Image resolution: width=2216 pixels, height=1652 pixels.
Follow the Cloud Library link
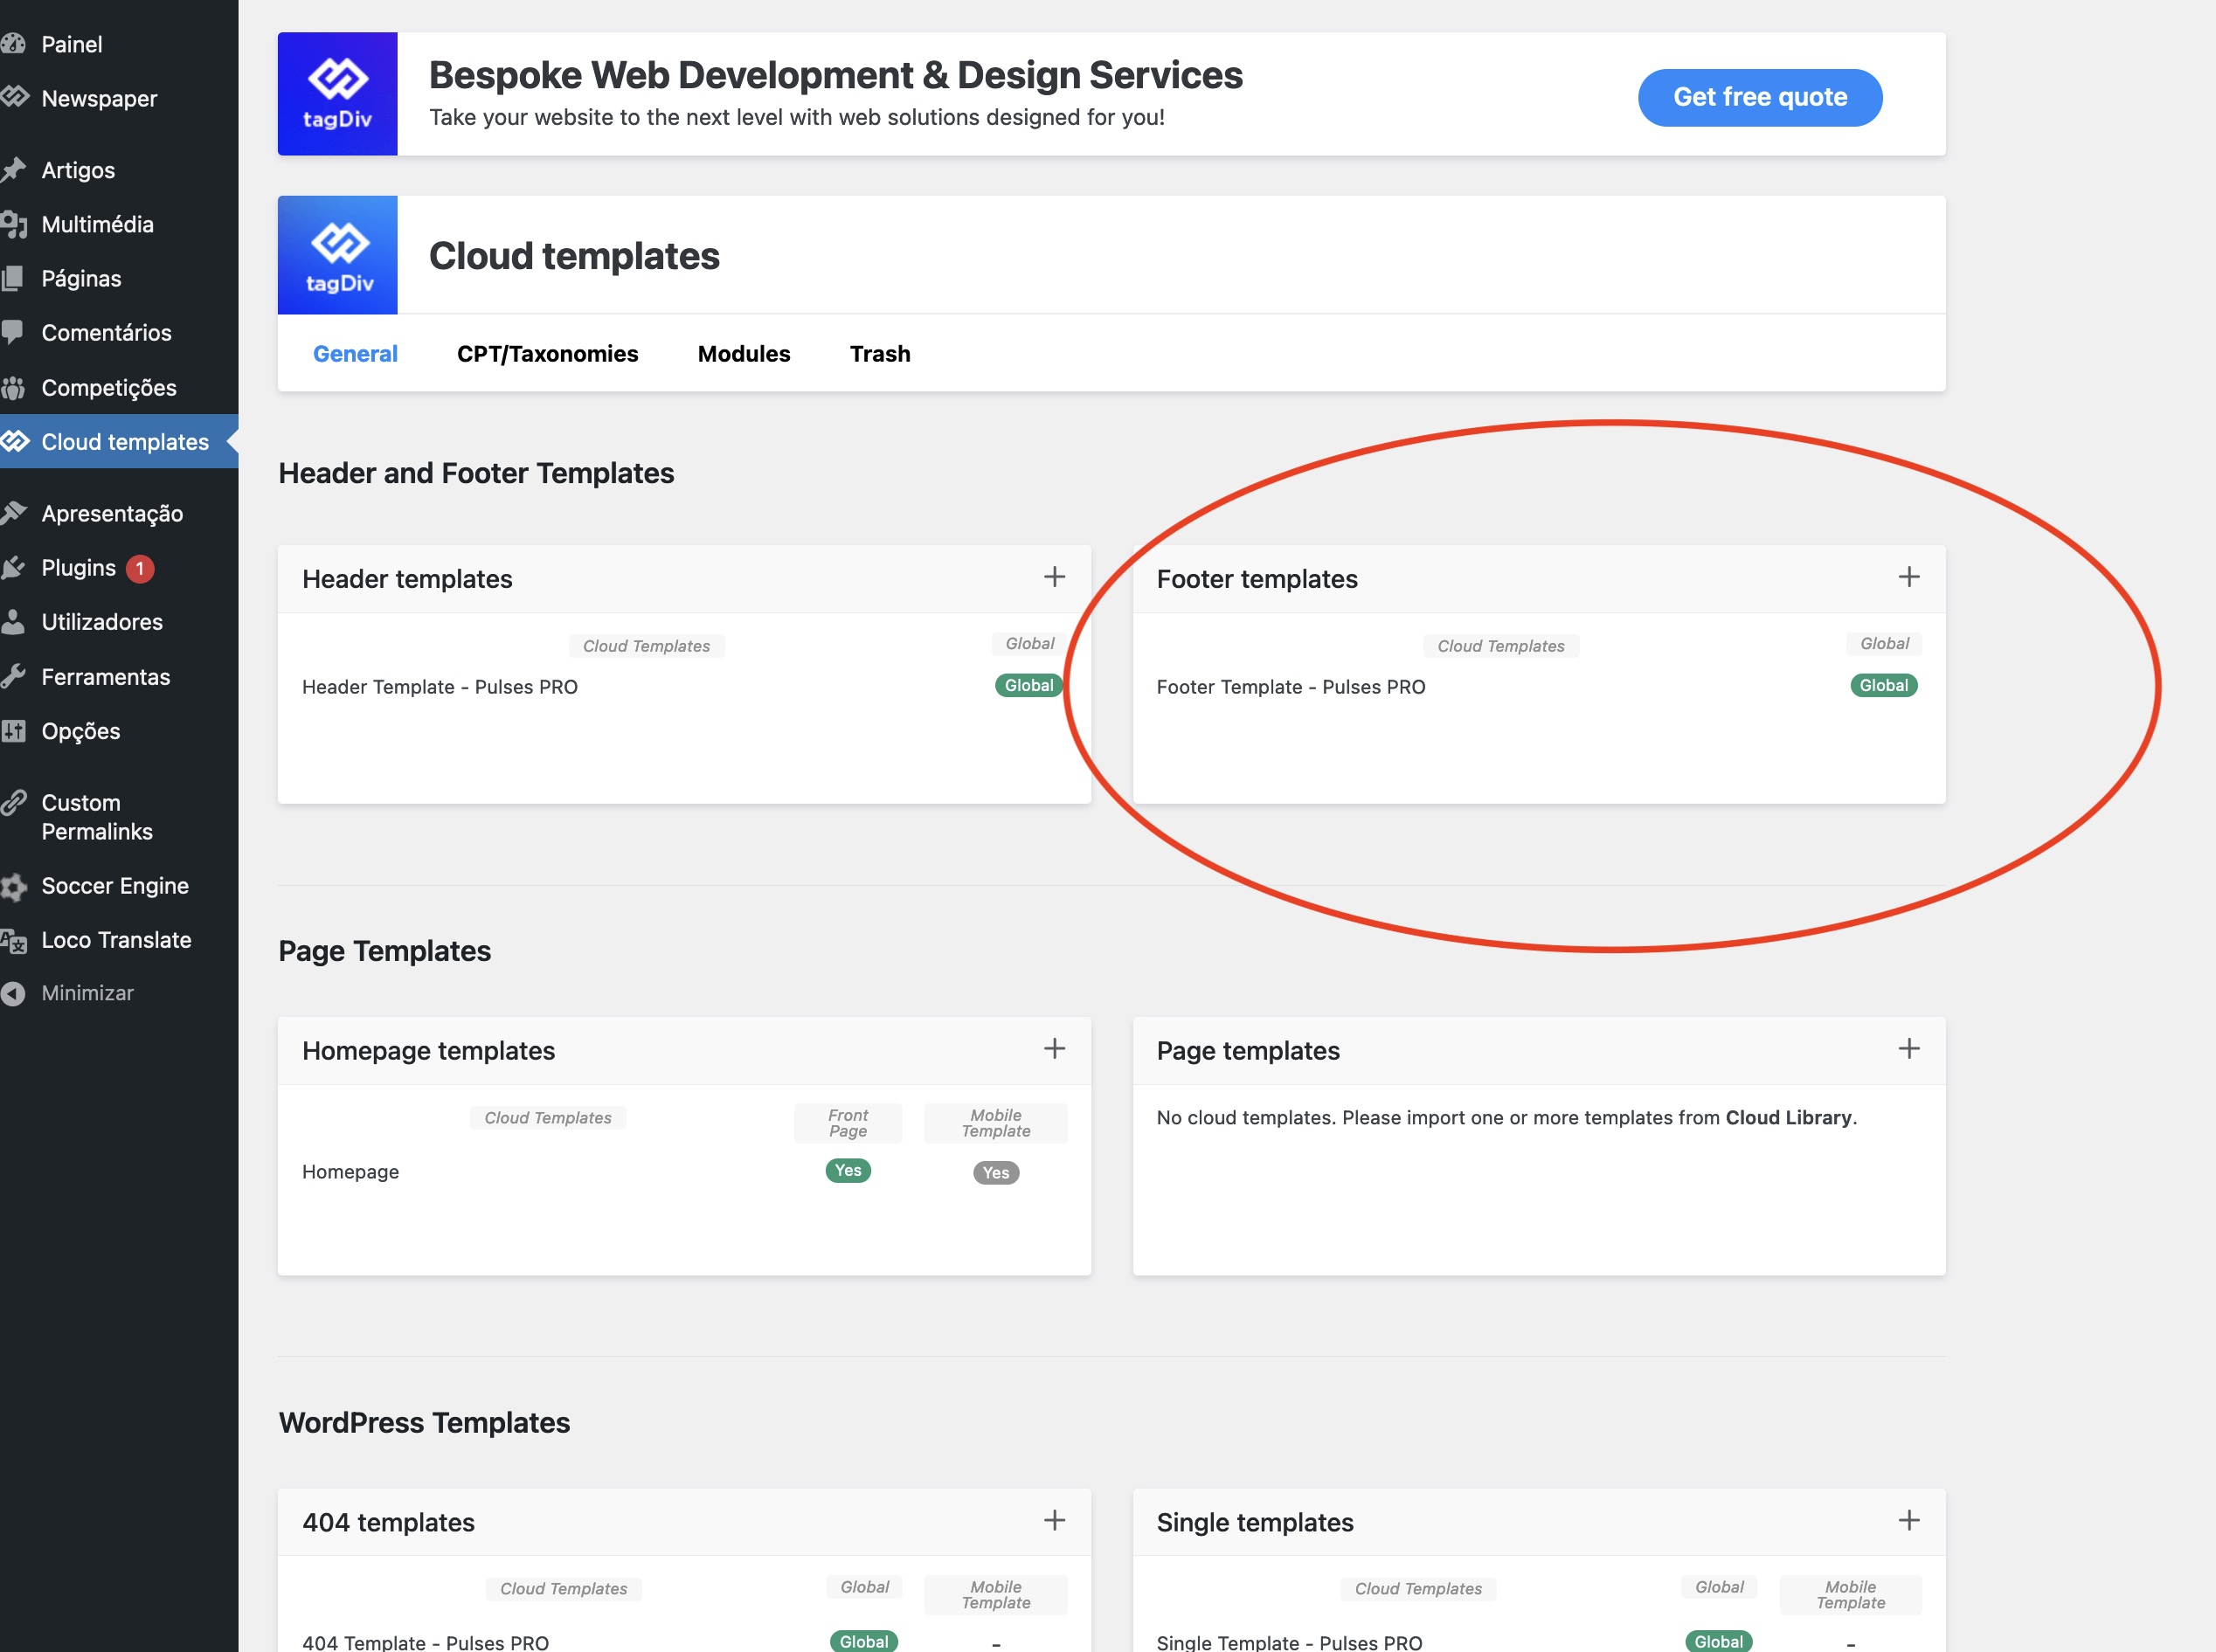1789,1118
